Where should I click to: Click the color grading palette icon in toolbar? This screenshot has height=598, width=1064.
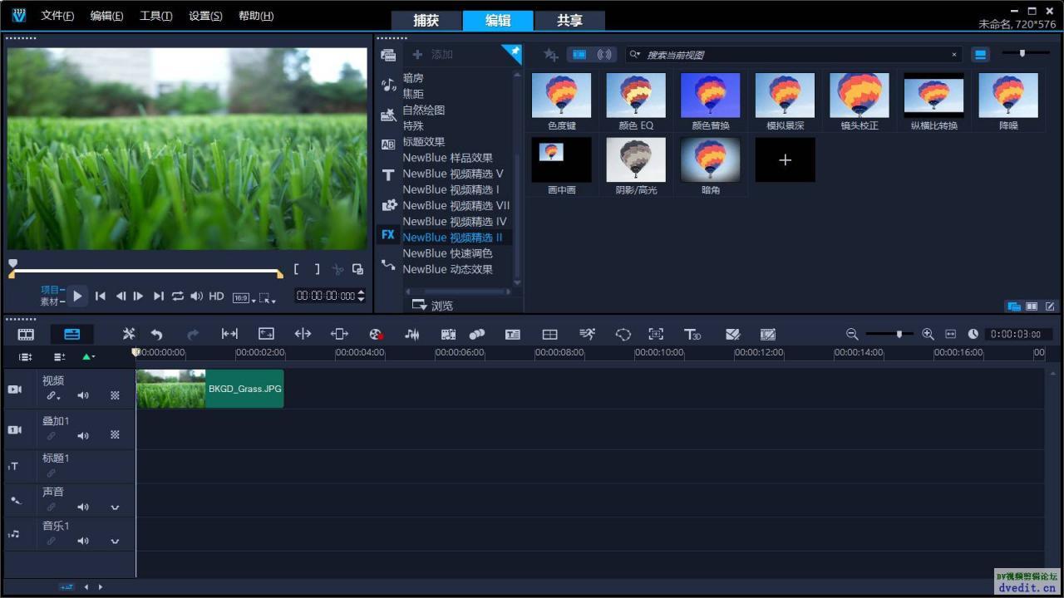[732, 333]
